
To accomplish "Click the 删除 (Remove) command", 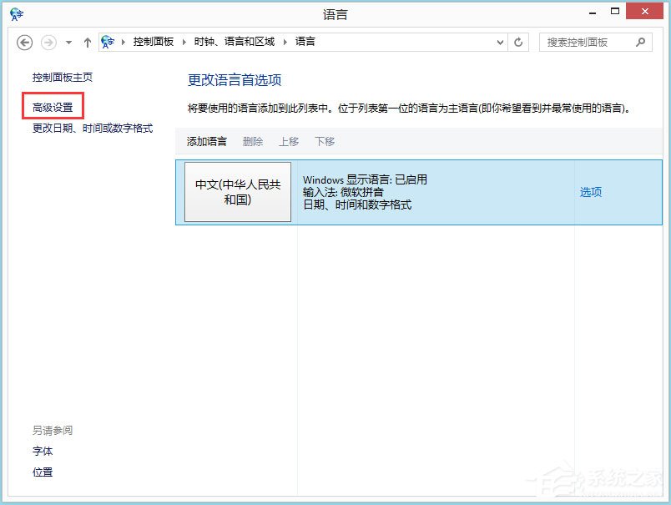I will click(x=252, y=141).
